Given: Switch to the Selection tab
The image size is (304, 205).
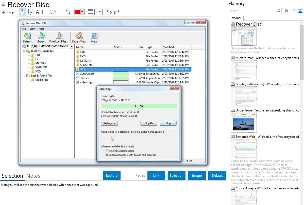Looking at the screenshot, I should click(12, 176).
